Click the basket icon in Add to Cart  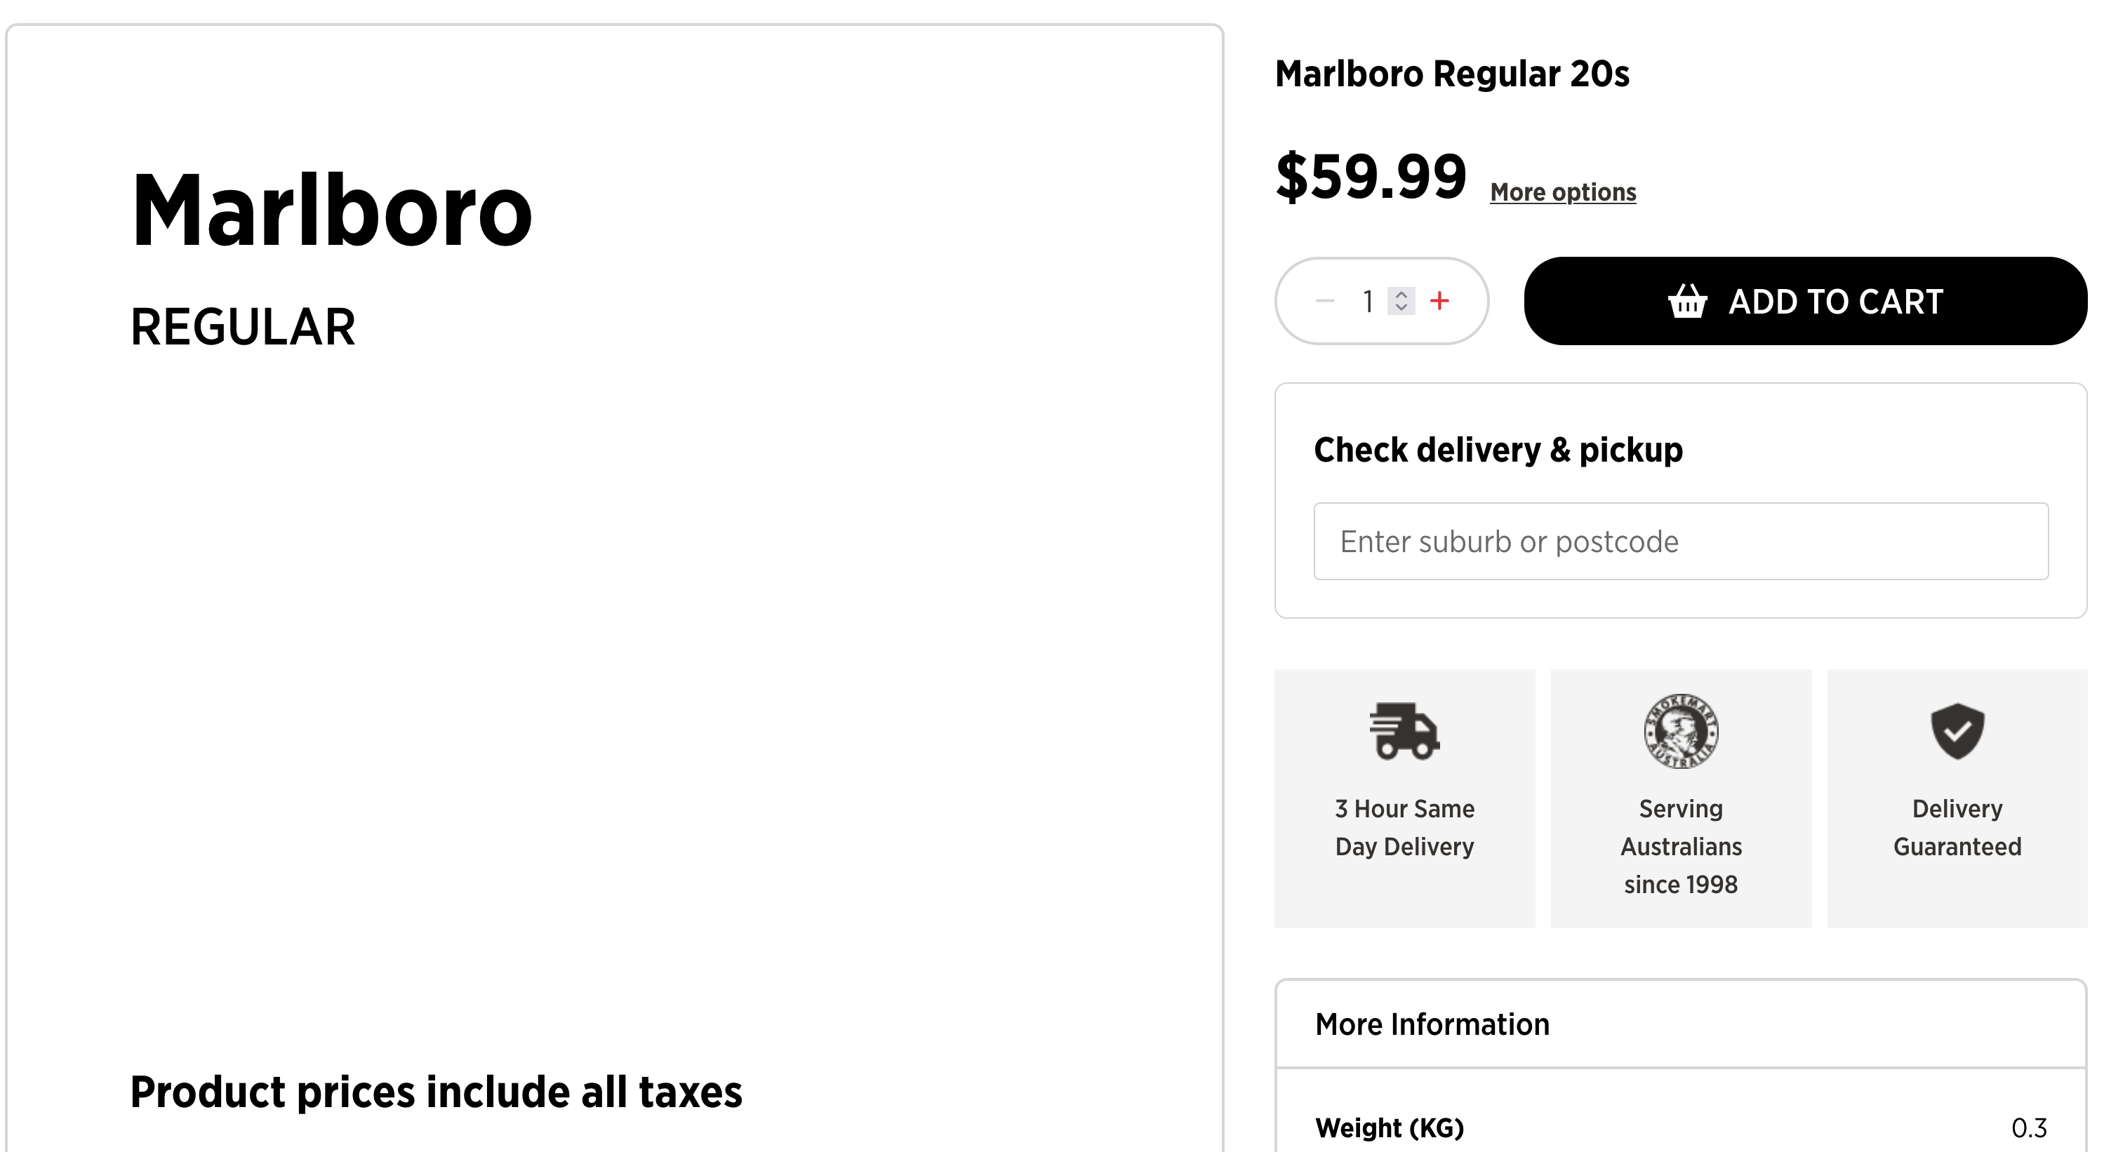(x=1687, y=301)
